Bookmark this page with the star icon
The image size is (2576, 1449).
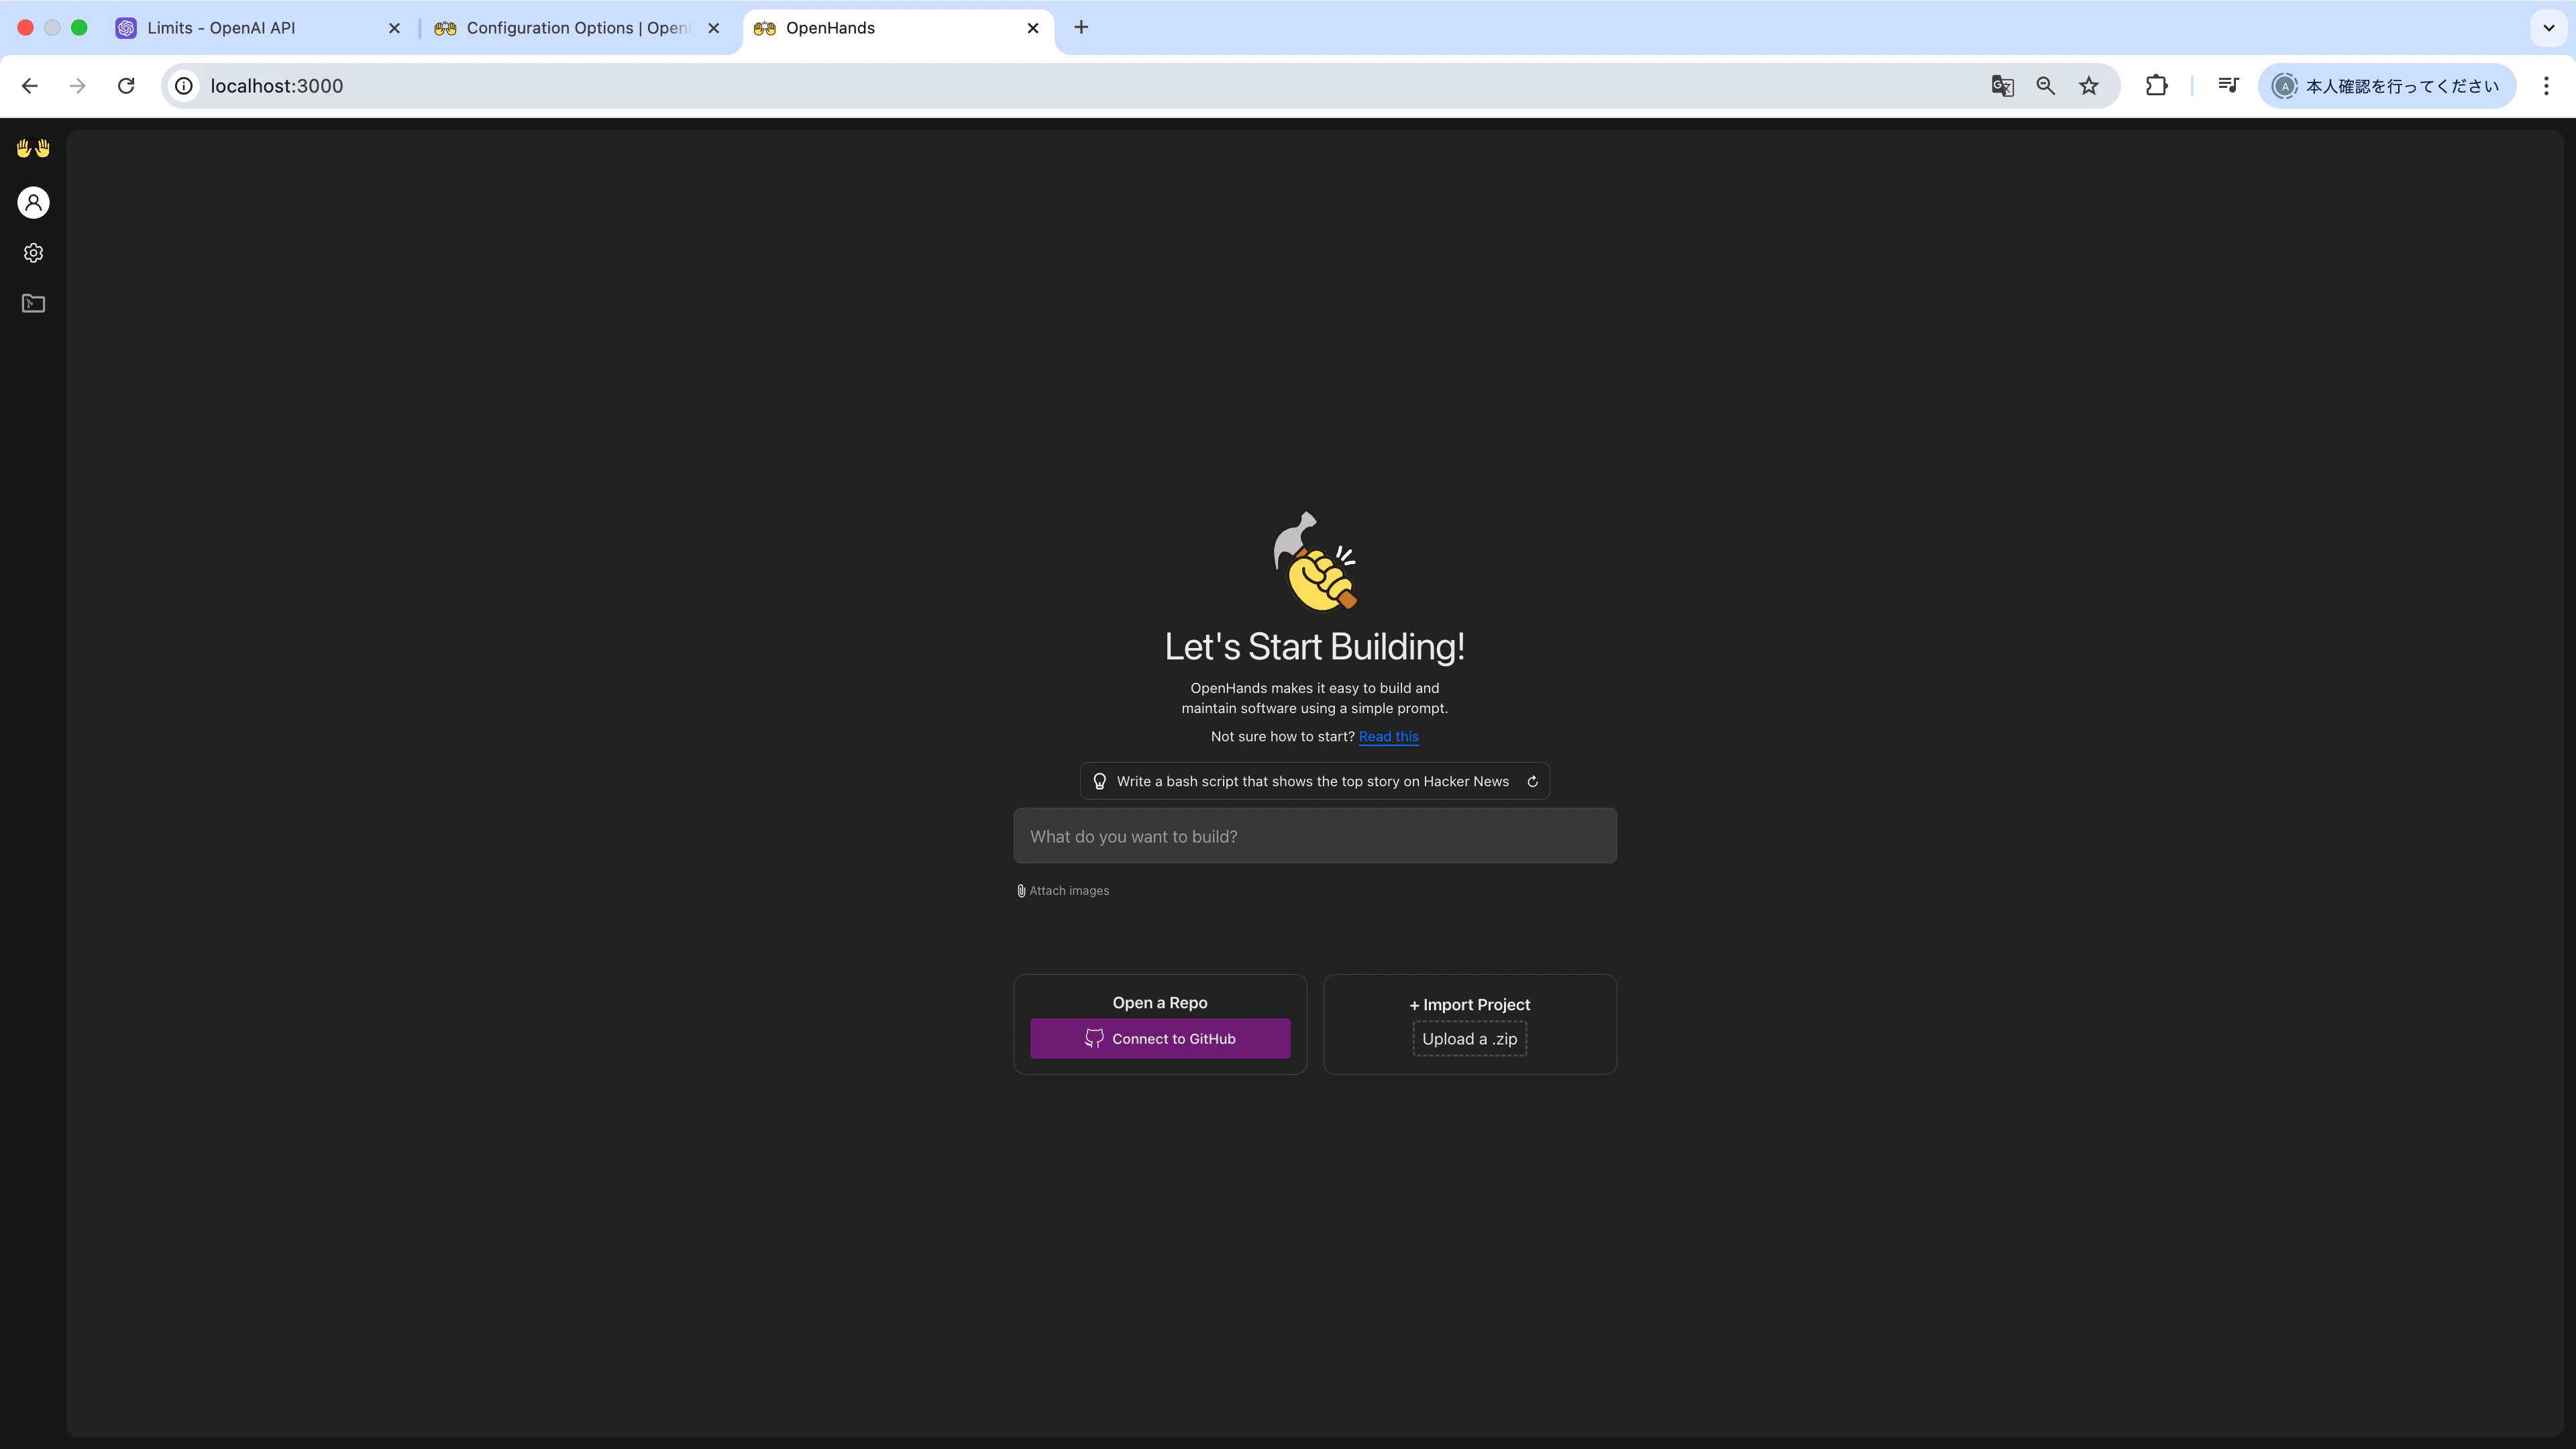click(x=2089, y=86)
